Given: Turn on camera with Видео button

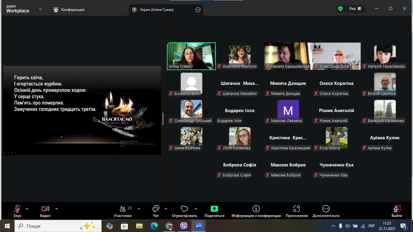Looking at the screenshot, I should [x=45, y=209].
